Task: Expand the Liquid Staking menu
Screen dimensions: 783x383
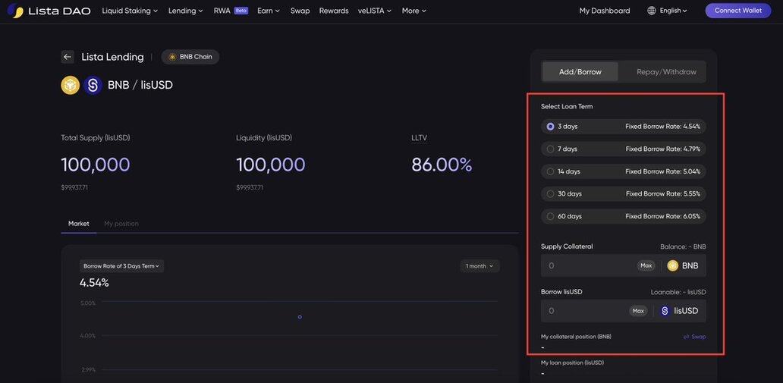Action: pyautogui.click(x=130, y=11)
